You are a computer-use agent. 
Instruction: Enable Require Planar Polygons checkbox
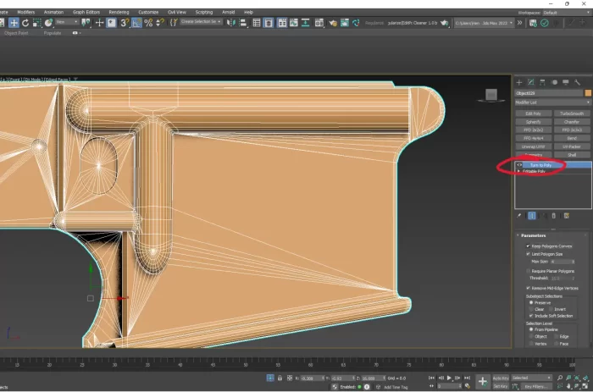tap(529, 270)
